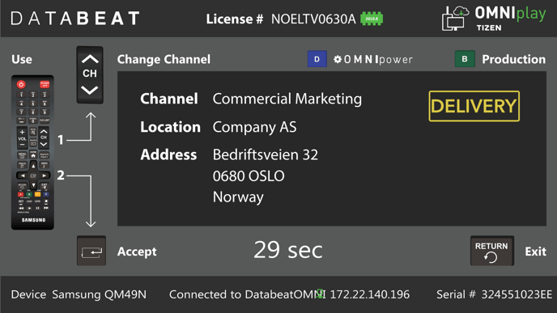Screen dimensions: 557x313
Task: Click the 29 sec countdown timer
Action: [x=288, y=250]
